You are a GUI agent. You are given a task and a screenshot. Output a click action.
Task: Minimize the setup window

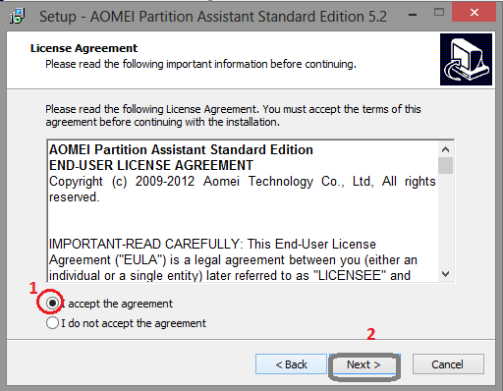tap(413, 15)
